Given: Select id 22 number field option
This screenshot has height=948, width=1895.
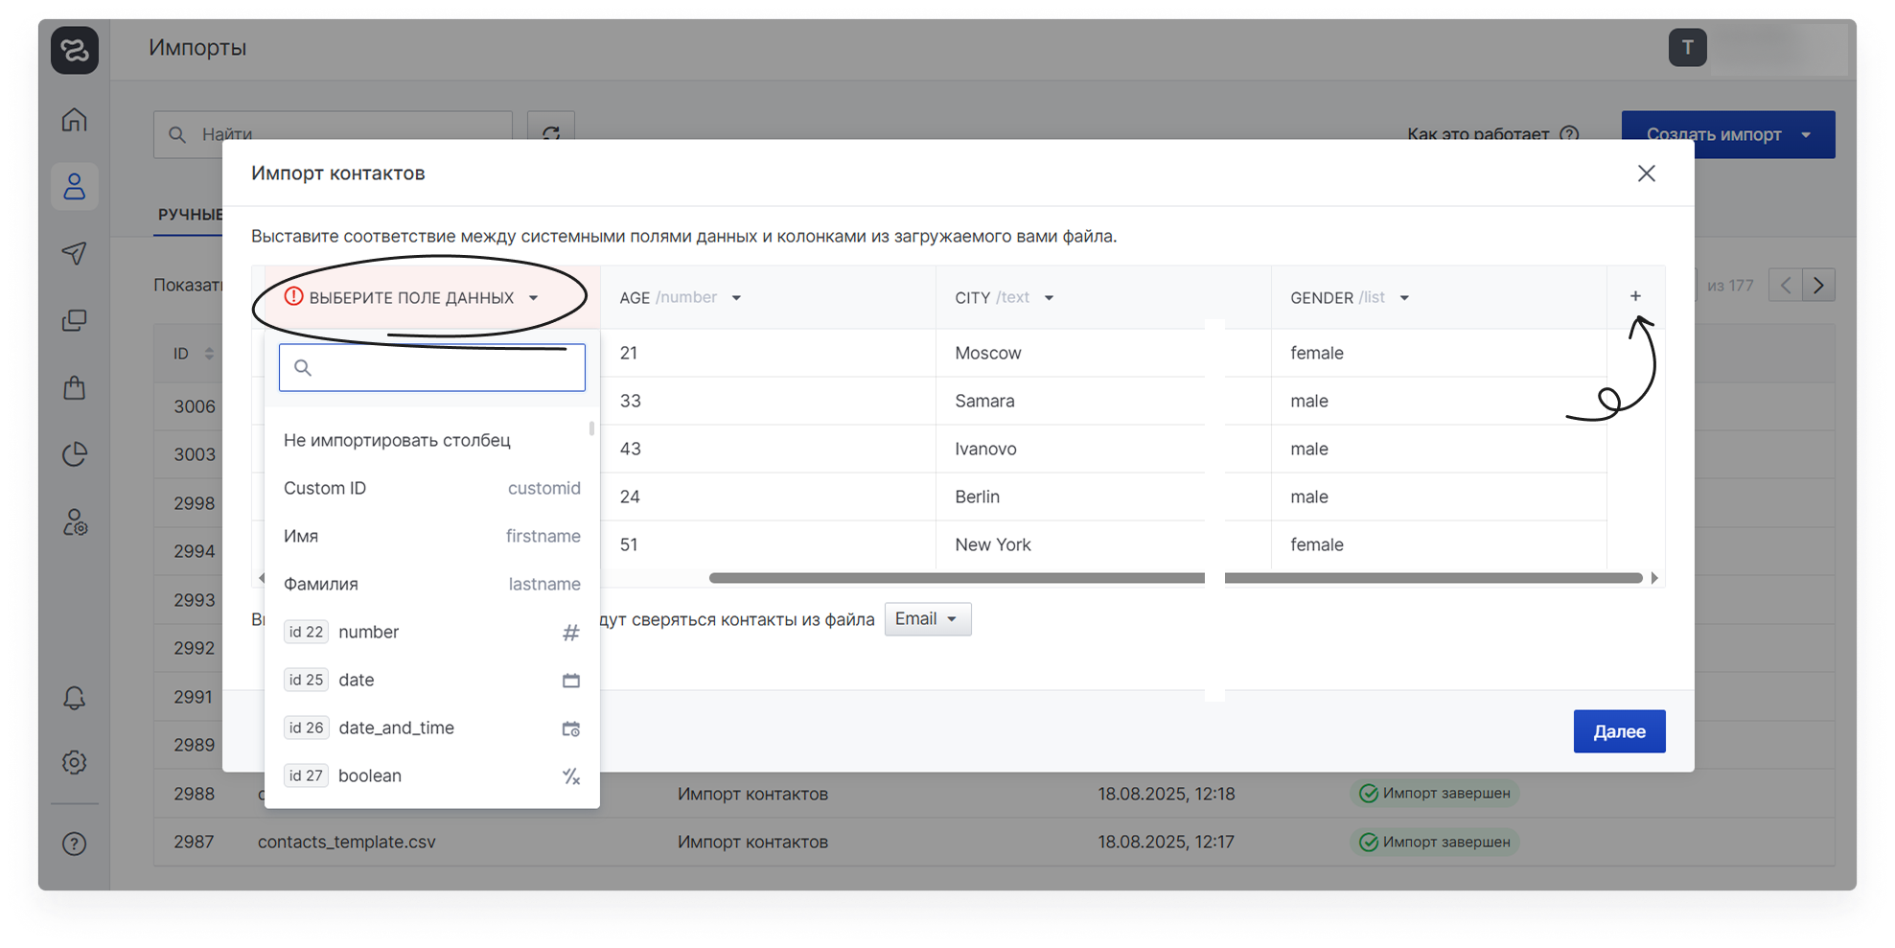Looking at the screenshot, I should pyautogui.click(x=432, y=632).
